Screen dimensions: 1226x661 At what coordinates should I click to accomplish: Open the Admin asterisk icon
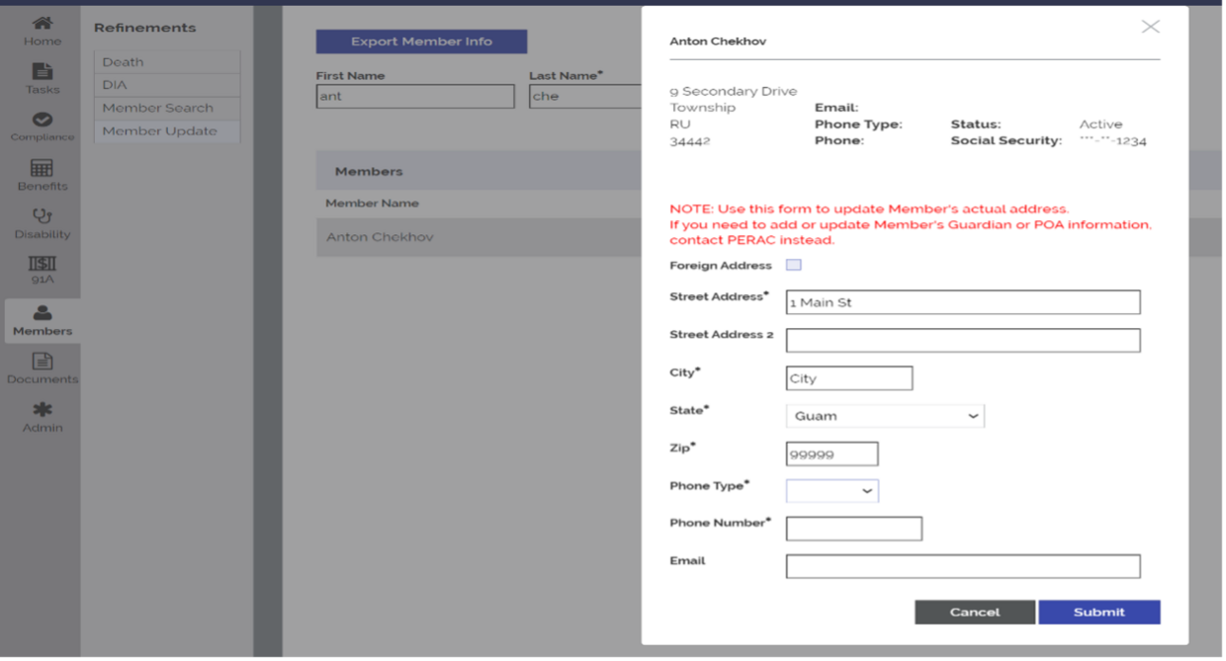[43, 410]
